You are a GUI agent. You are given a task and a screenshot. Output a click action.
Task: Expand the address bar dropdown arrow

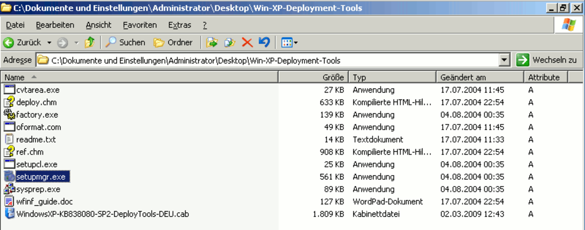[x=505, y=60]
